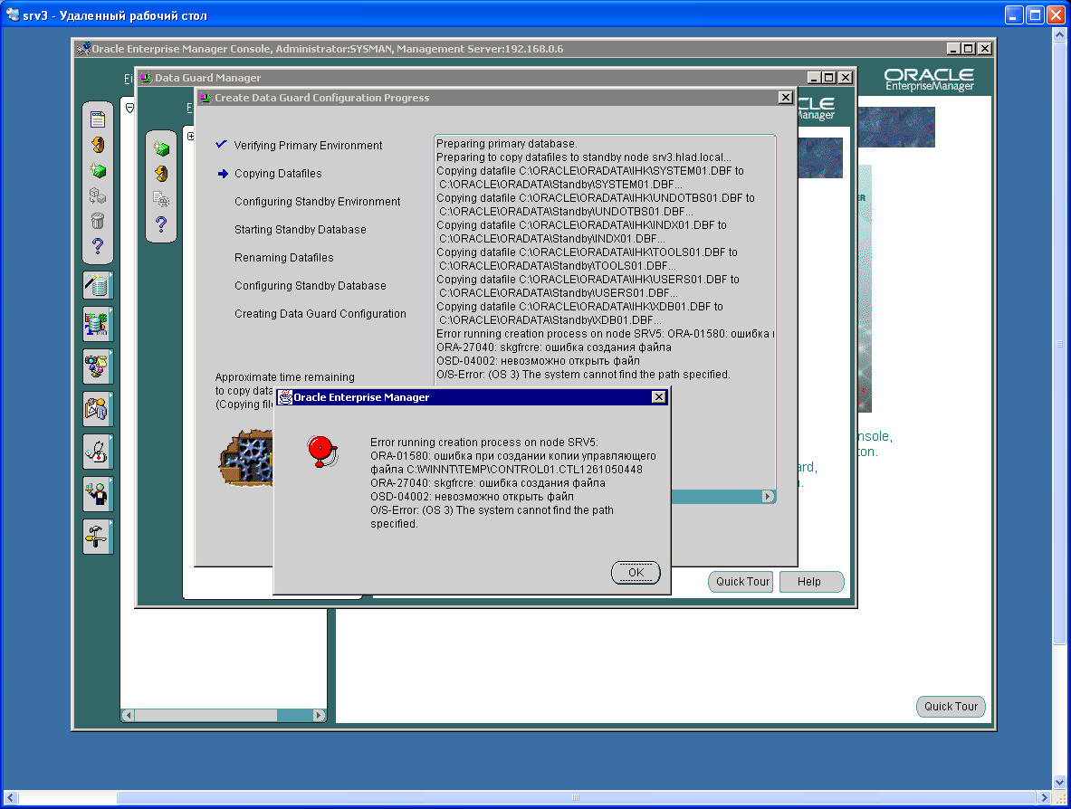Screen dimensions: 1071x809
Task: Click the Oracle Enterprise Manager Console title icon
Action: tap(83, 49)
